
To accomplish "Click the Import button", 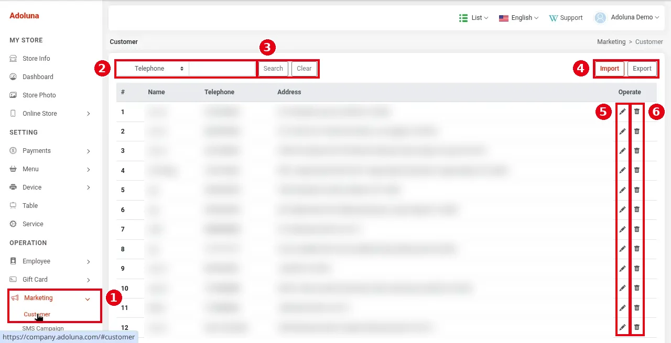I will point(610,69).
